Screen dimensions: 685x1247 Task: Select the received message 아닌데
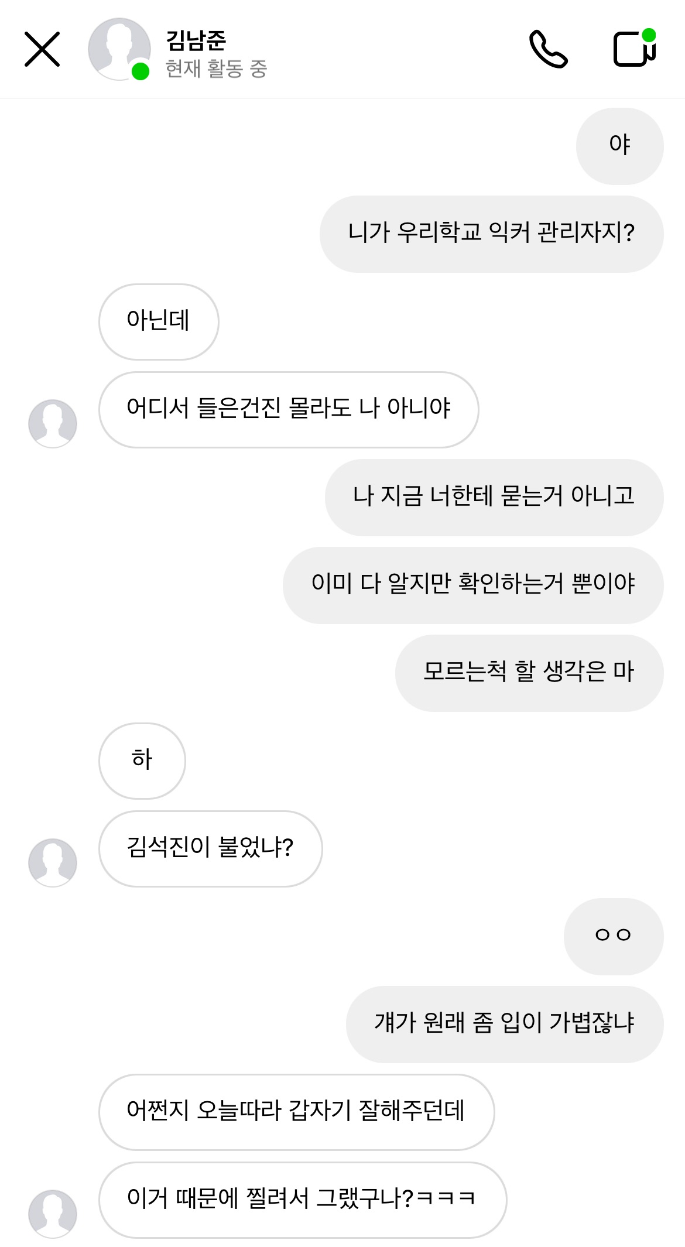[x=159, y=321]
